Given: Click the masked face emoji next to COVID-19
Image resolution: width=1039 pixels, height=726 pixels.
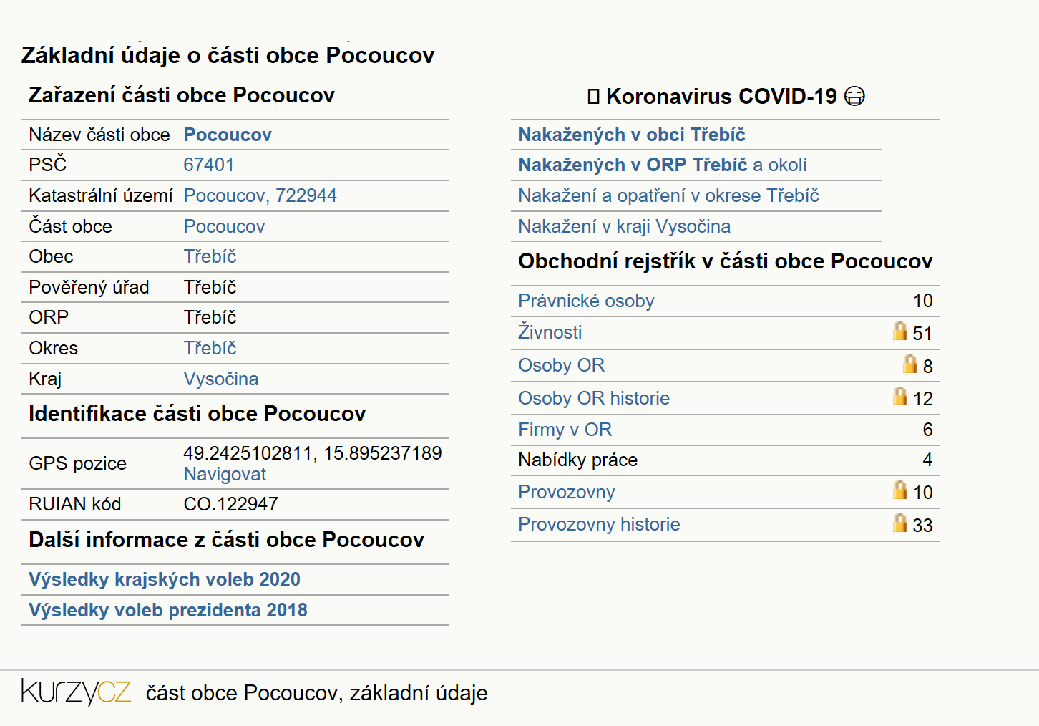Looking at the screenshot, I should click(x=854, y=96).
